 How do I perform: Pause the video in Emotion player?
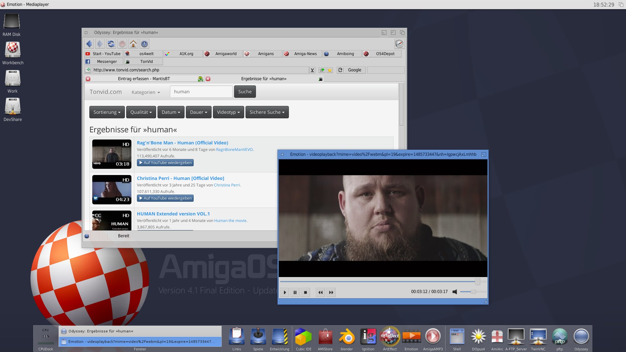(x=295, y=292)
